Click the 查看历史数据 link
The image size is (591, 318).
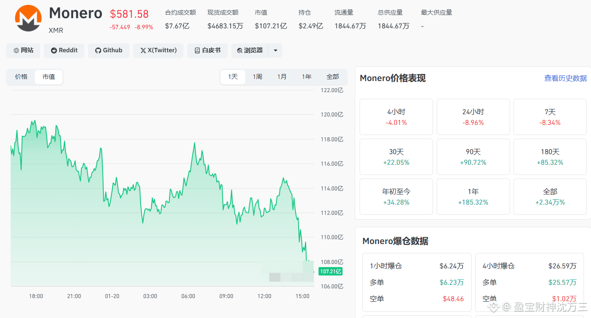[x=565, y=78]
